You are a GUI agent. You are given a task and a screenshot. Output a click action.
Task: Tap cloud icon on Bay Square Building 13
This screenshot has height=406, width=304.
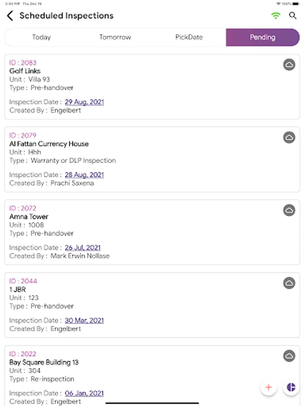tap(289, 356)
